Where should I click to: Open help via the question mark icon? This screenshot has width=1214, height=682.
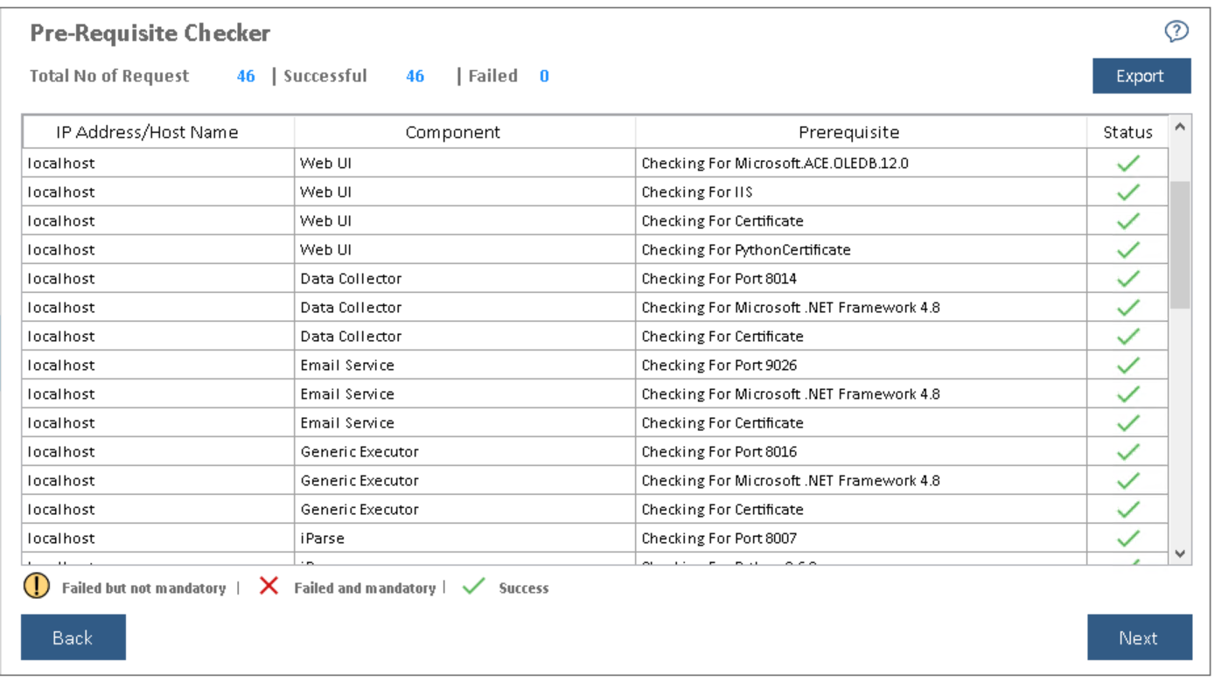coord(1176,32)
